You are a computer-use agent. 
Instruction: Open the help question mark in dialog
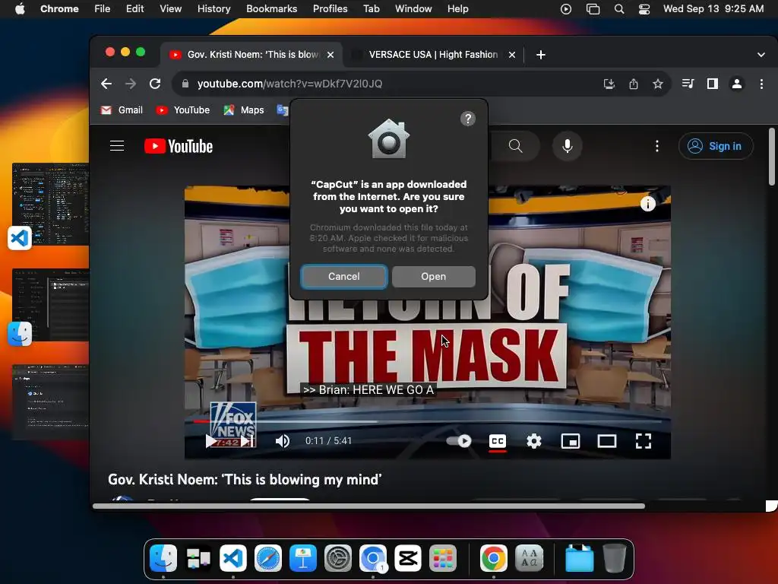click(468, 119)
